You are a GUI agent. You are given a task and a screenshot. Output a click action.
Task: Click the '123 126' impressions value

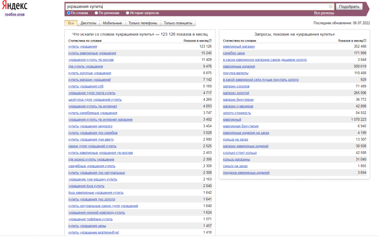click(x=205, y=47)
